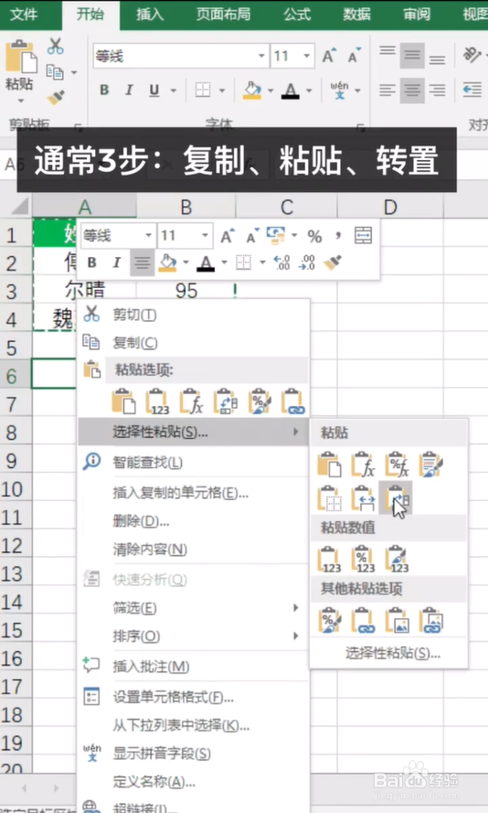The height and width of the screenshot is (813, 488).
Task: Click mini toolbar increase decimal icon
Action: coord(281,262)
